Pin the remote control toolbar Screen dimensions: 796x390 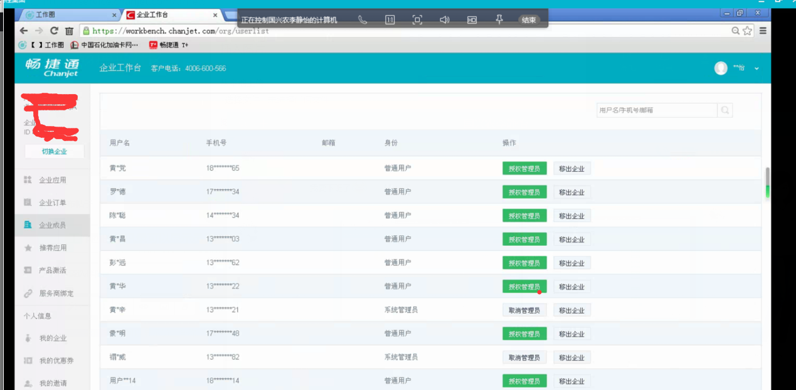tap(499, 19)
